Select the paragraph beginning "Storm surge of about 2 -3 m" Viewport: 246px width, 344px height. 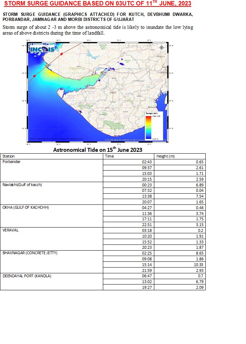click(x=97, y=30)
